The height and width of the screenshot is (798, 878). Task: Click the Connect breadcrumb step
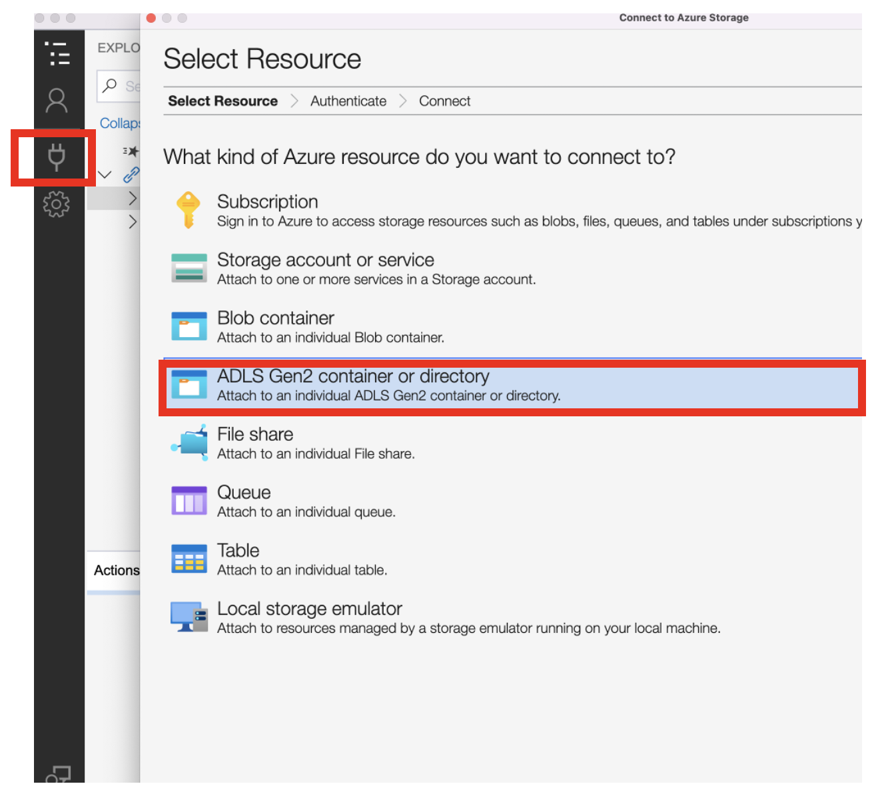tap(444, 101)
